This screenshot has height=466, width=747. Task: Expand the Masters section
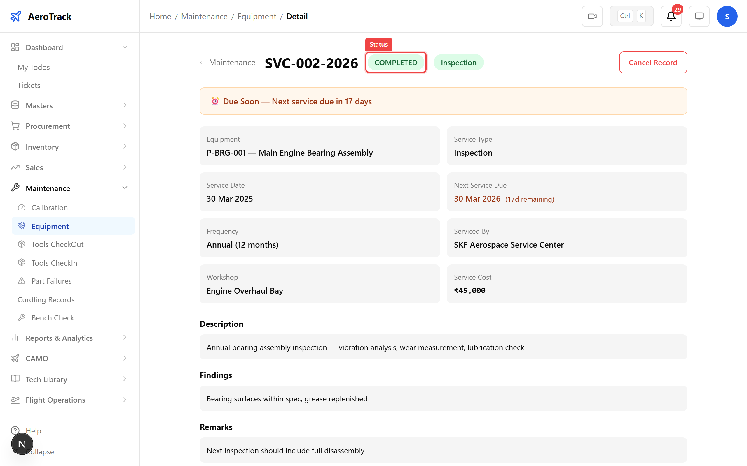click(39, 105)
